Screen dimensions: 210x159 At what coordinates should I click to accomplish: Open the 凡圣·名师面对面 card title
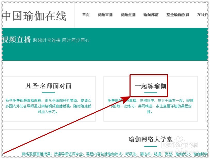(49, 86)
